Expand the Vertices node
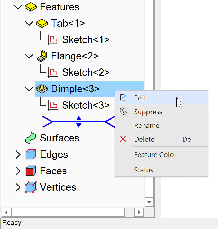Viewport: 218px width, 229px height. pos(18,187)
